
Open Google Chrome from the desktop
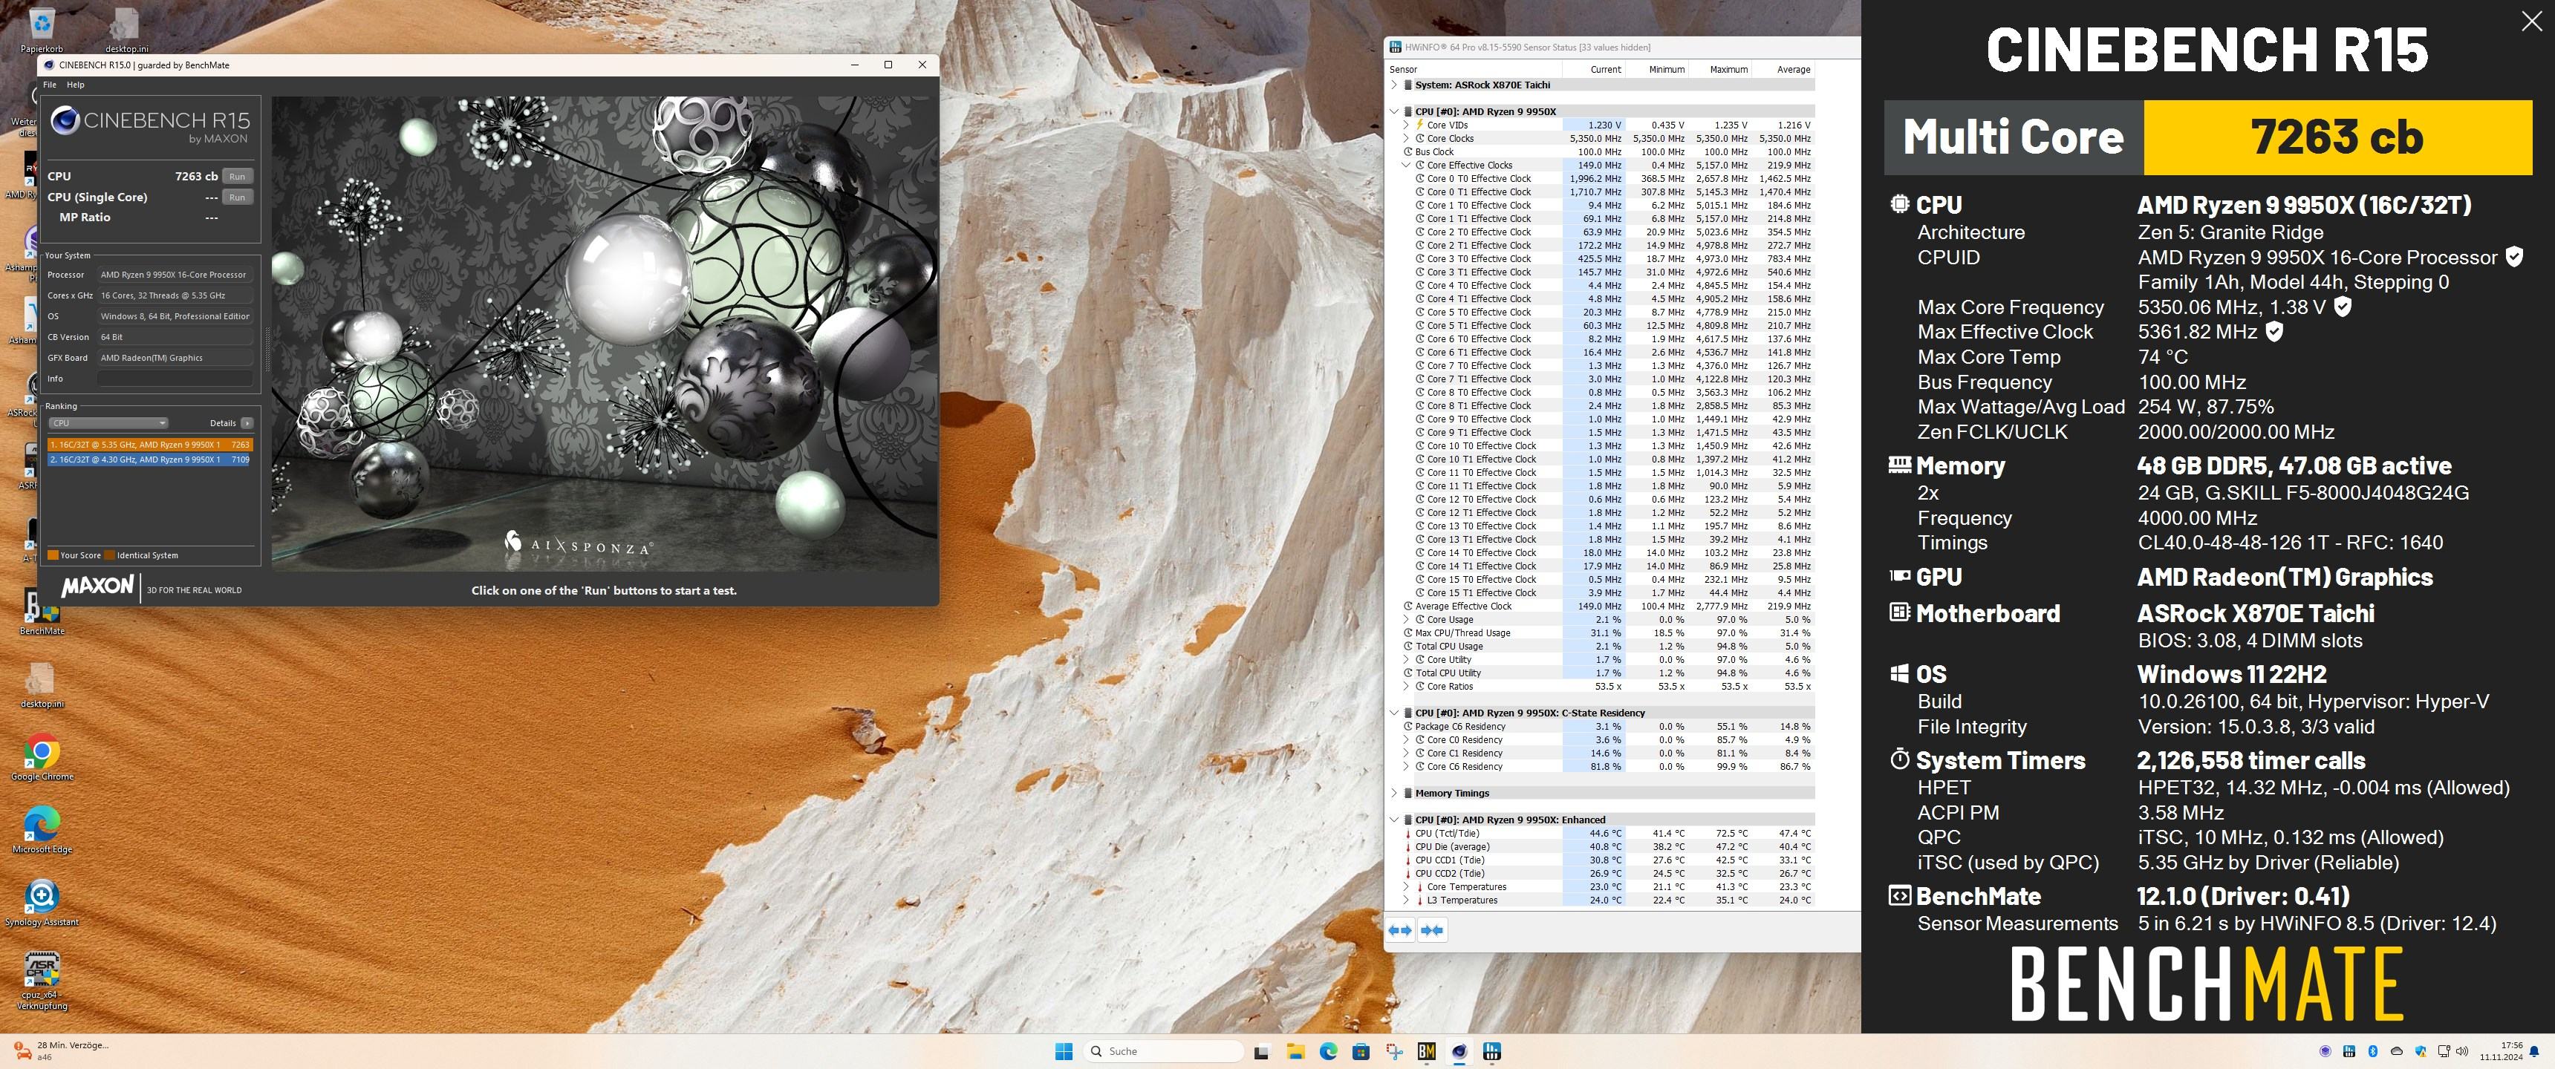tap(42, 759)
